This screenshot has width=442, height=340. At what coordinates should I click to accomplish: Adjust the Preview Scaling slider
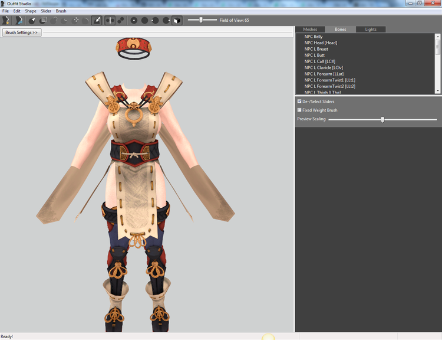(x=382, y=119)
